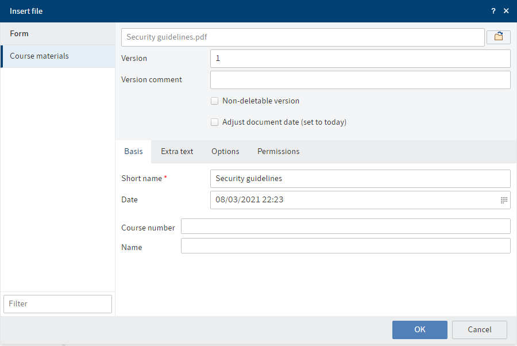Open the file browse folder icon
Image resolution: width=517 pixels, height=346 pixels.
[498, 37]
